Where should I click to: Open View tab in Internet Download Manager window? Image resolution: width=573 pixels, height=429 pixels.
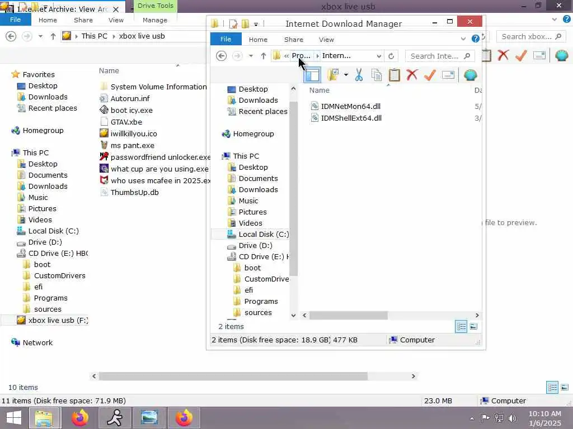point(326,40)
